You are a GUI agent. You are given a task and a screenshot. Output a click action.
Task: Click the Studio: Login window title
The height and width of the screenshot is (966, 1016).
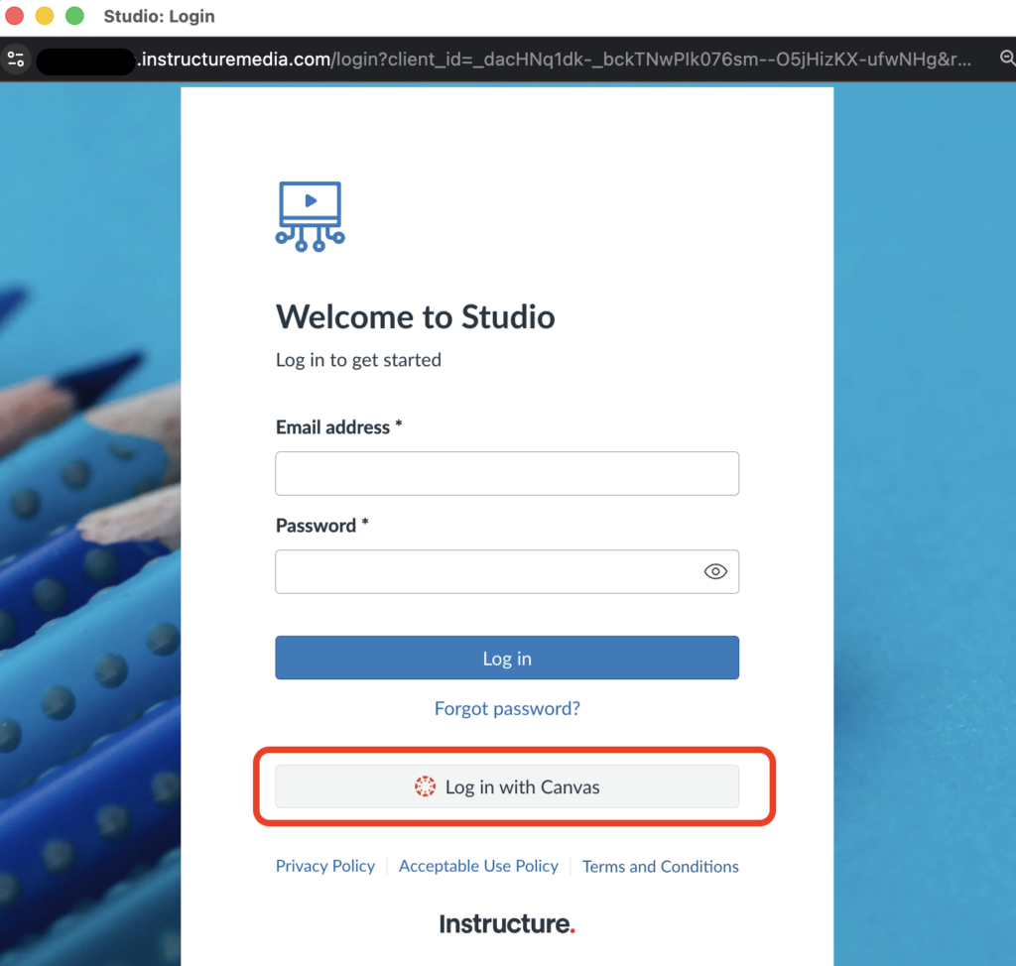[159, 16]
